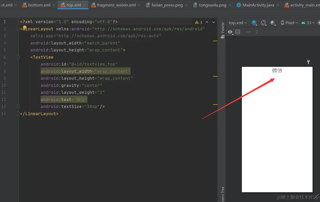Click the fold end marker on line 13
The image size is (320, 202).
coord(18,106)
